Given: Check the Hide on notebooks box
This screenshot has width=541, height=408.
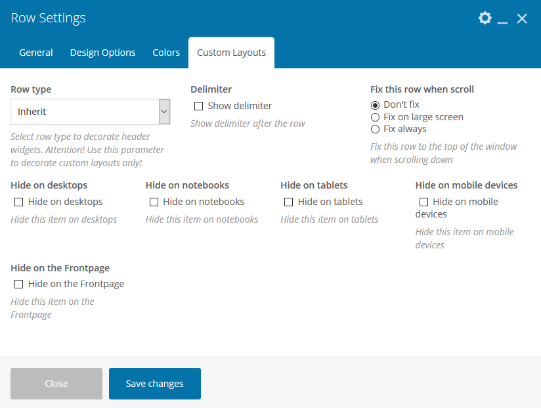Looking at the screenshot, I should (154, 202).
